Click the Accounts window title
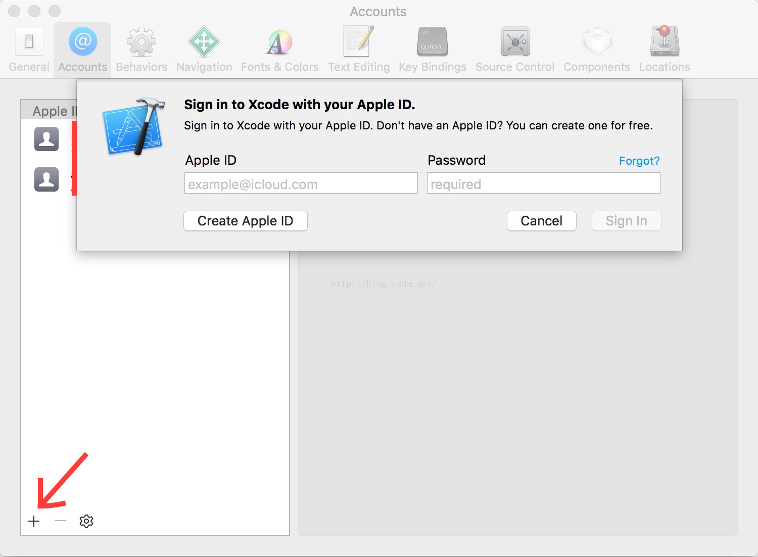 [x=378, y=12]
